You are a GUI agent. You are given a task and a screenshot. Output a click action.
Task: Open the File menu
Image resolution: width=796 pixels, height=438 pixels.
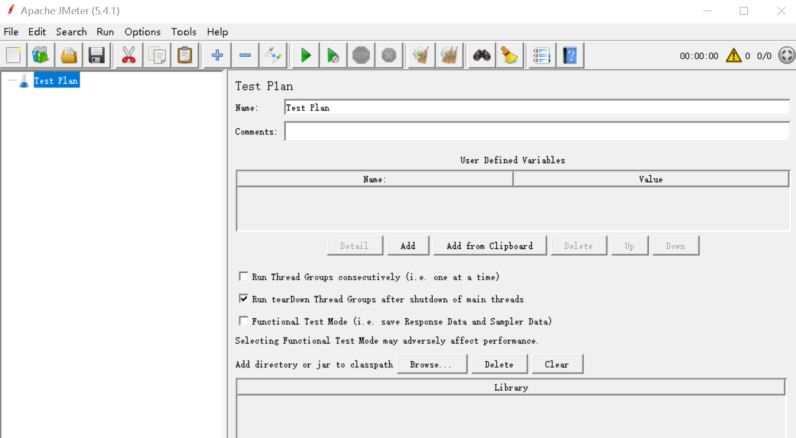point(11,32)
